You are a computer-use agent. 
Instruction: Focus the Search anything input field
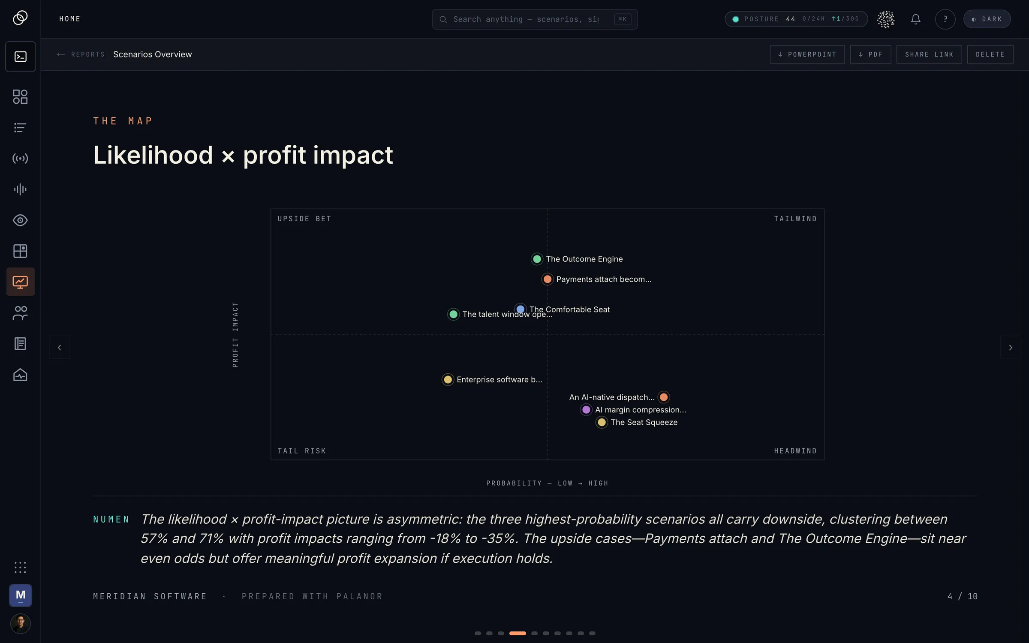[x=535, y=19]
